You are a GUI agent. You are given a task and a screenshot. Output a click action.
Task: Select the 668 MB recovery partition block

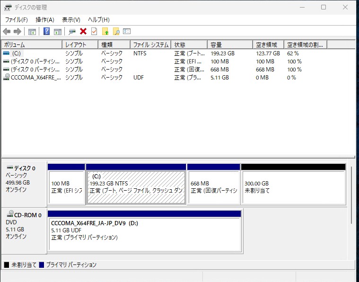[x=214, y=184]
